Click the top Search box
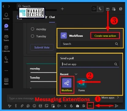This screenshot has width=127, height=111. point(37,6)
